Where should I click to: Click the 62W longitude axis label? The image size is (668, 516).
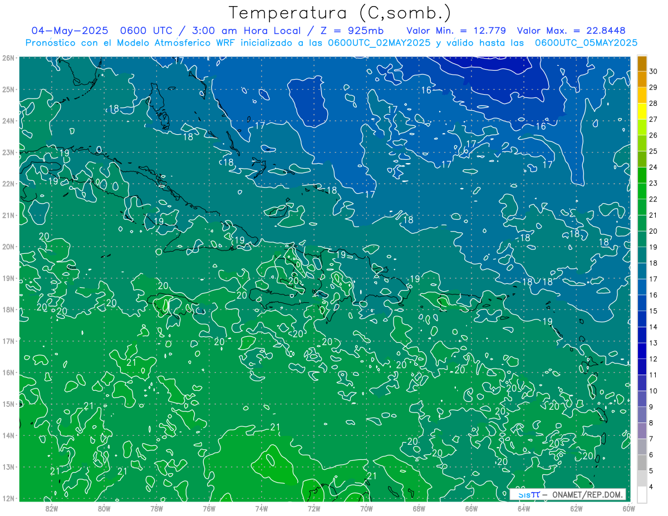[576, 508]
